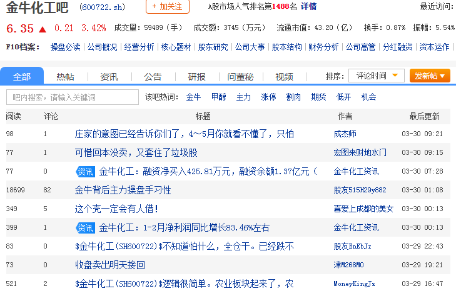456x291 pixels.
Task: Click read count 18699
Action: click(x=16, y=190)
